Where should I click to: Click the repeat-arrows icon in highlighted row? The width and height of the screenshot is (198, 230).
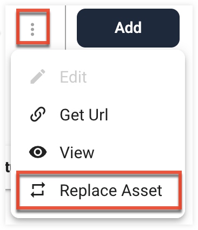[x=38, y=190]
